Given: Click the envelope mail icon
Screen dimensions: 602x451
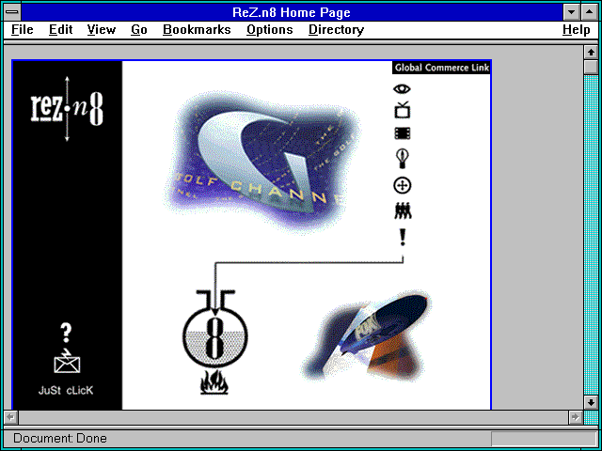Looking at the screenshot, I should tap(67, 361).
